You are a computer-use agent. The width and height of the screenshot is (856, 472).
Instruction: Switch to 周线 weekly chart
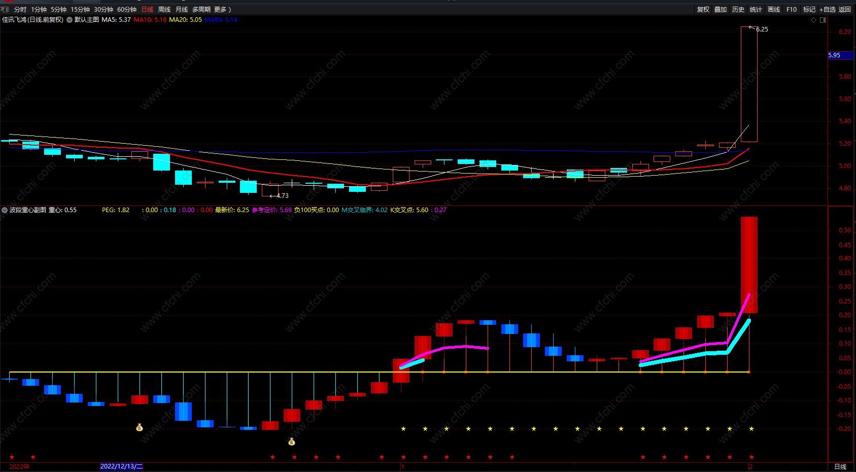pyautogui.click(x=164, y=10)
